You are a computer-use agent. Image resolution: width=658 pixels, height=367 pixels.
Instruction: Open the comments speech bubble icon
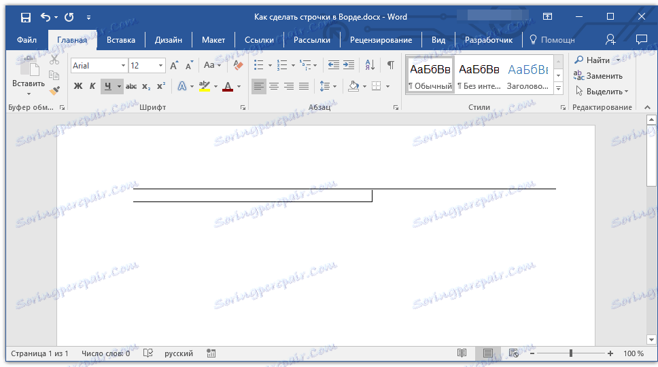point(641,40)
